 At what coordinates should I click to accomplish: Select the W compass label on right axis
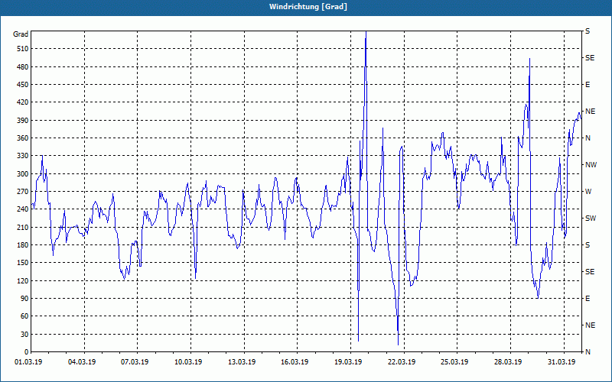[588, 192]
